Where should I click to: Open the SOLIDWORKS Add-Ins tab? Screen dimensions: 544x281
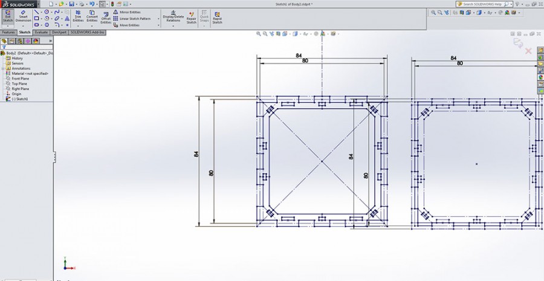point(88,32)
